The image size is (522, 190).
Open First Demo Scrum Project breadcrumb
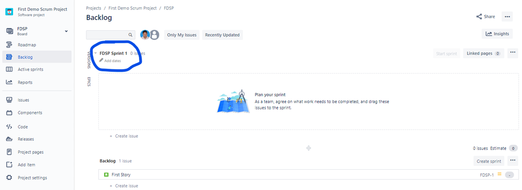[x=133, y=8]
